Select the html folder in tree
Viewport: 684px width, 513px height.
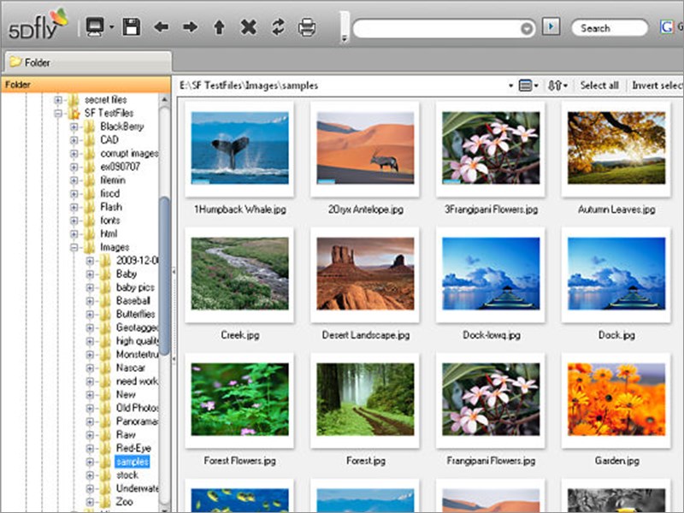point(109,233)
